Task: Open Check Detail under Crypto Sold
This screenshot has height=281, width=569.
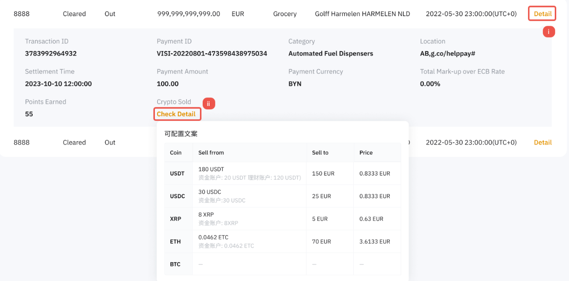Action: 176,114
